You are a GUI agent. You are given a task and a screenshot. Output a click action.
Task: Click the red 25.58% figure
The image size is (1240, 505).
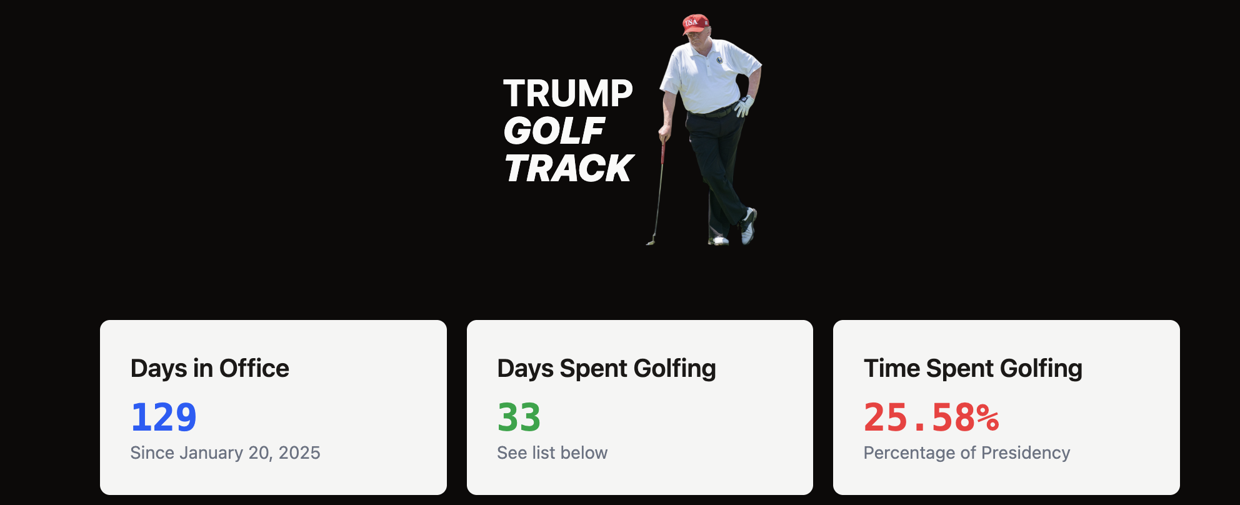click(931, 417)
